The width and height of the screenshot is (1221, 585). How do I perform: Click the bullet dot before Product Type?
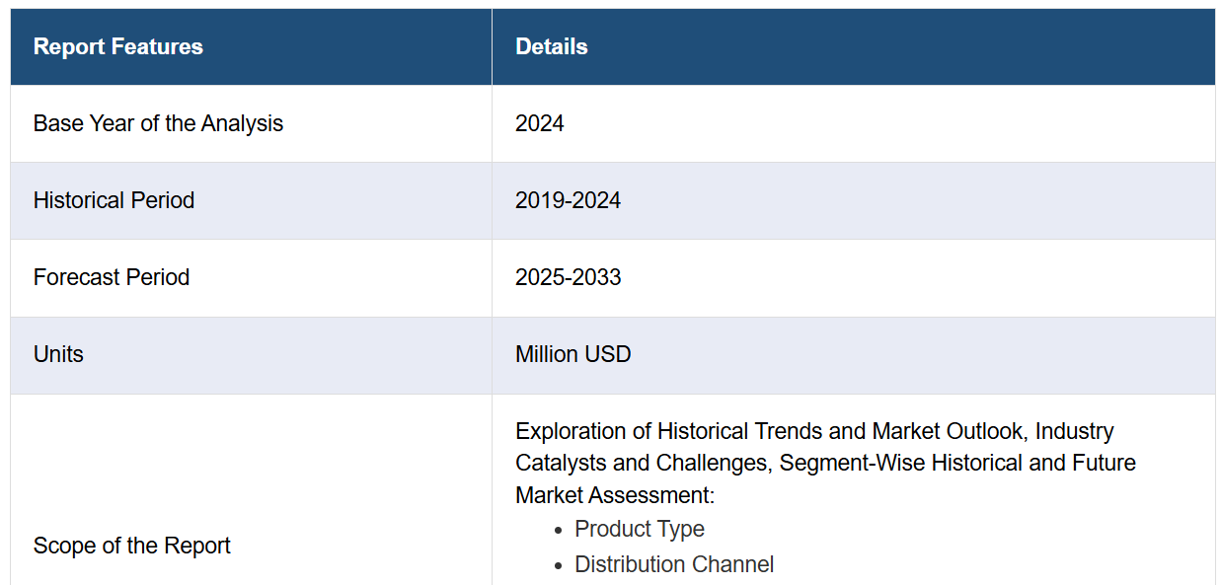click(x=559, y=530)
